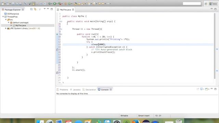The image size is (219, 123).
Task: Open the External Tools dropdown arrow
Action: (x=62, y=4)
